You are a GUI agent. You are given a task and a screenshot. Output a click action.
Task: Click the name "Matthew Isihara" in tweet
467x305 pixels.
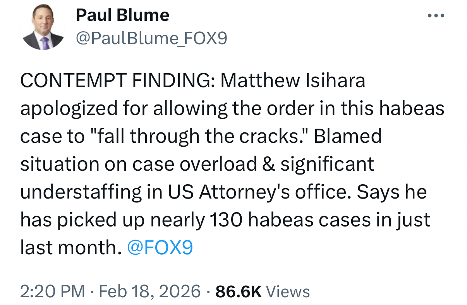click(293, 81)
